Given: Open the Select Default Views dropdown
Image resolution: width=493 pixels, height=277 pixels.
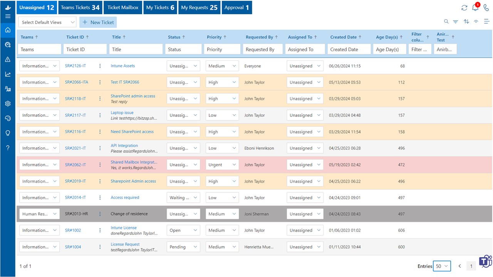Looking at the screenshot, I should pyautogui.click(x=47, y=22).
